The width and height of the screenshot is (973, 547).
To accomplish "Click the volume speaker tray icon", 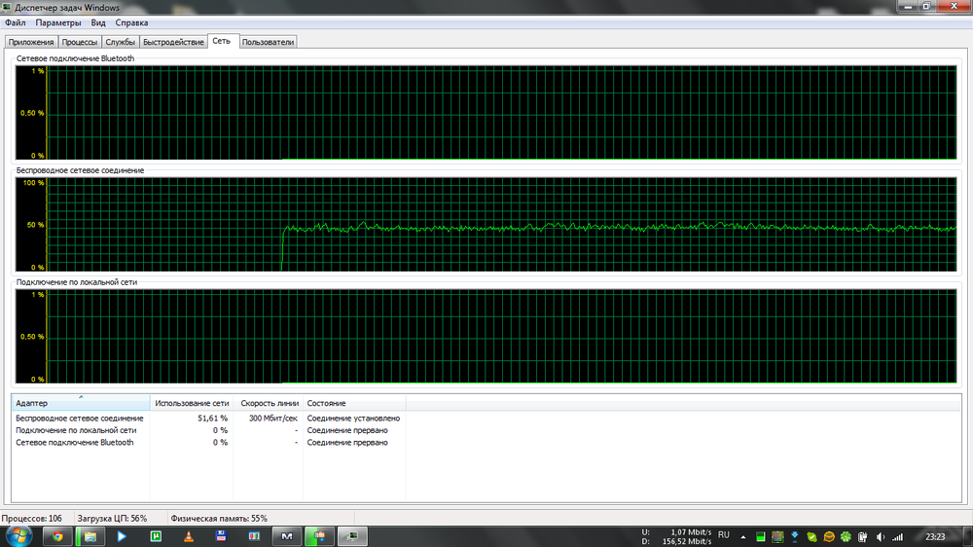I will 881,536.
